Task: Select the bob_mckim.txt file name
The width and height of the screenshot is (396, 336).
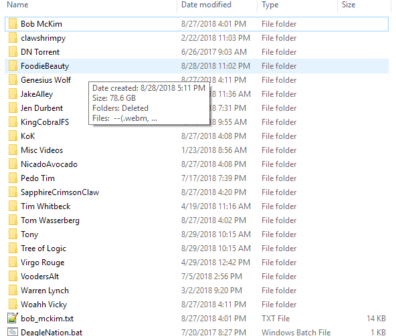Action: [47, 319]
